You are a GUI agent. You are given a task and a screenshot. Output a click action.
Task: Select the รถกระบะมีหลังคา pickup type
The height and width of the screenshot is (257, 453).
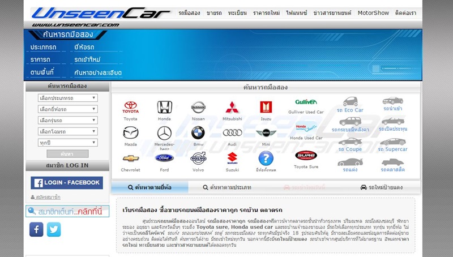pyautogui.click(x=350, y=125)
